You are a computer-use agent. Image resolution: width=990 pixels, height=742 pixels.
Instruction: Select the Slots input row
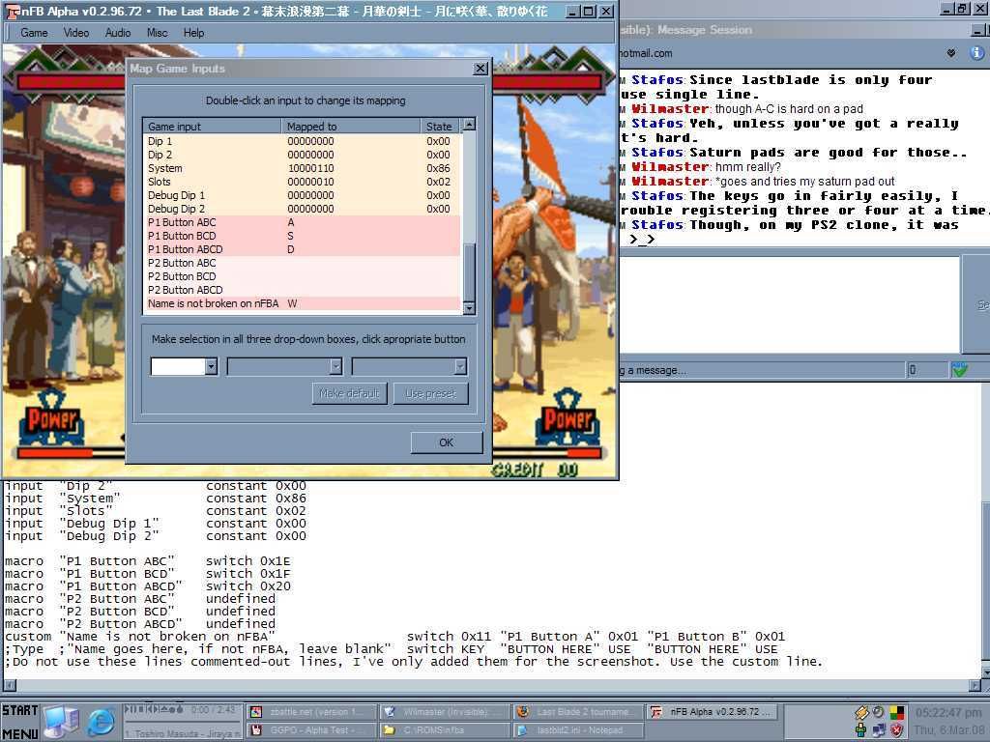click(303, 182)
